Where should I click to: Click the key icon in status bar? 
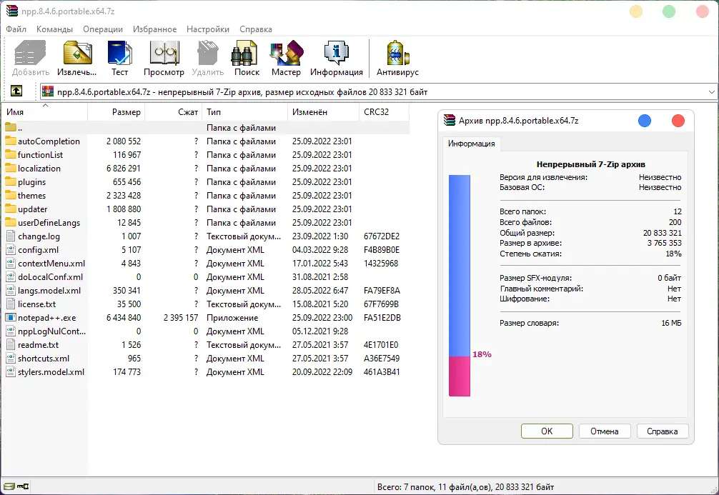point(23,486)
